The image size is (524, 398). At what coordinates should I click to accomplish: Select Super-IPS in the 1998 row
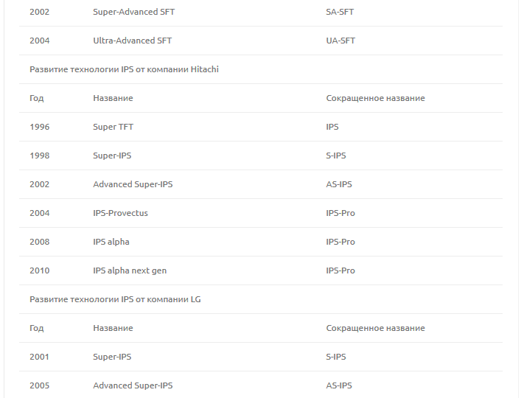[112, 156]
